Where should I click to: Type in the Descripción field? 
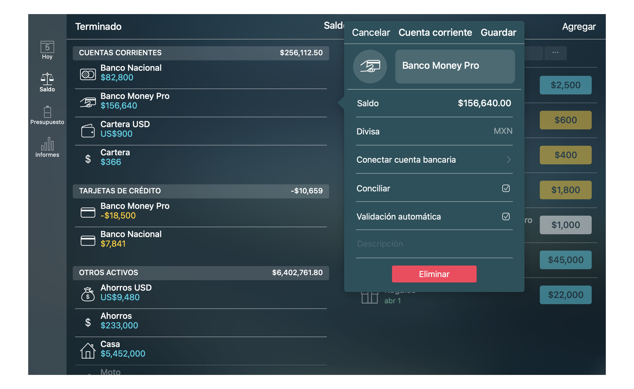point(433,244)
